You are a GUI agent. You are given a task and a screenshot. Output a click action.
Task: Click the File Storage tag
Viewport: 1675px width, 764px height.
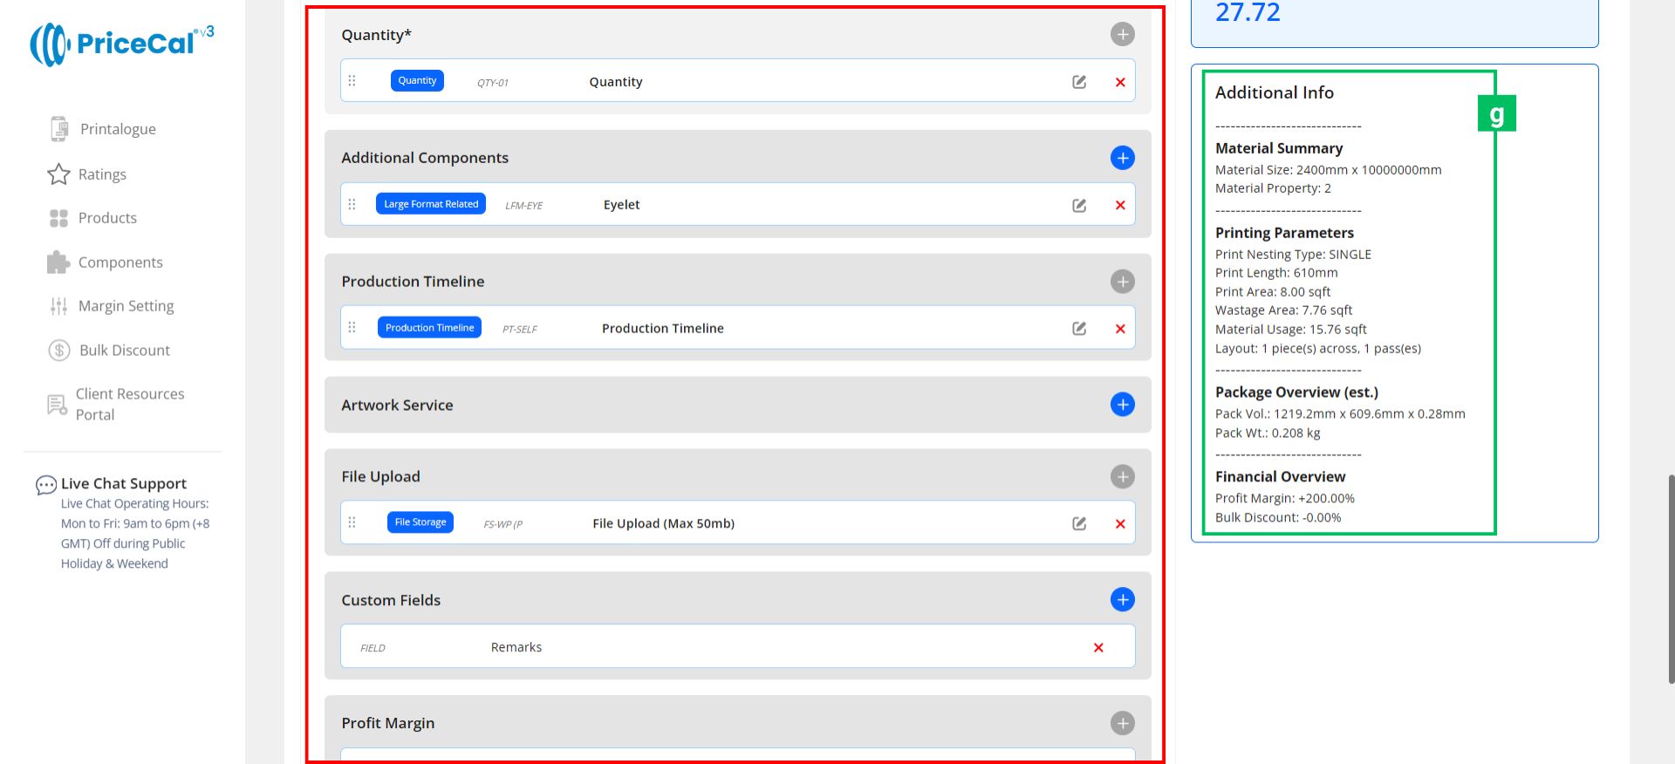pyautogui.click(x=420, y=522)
